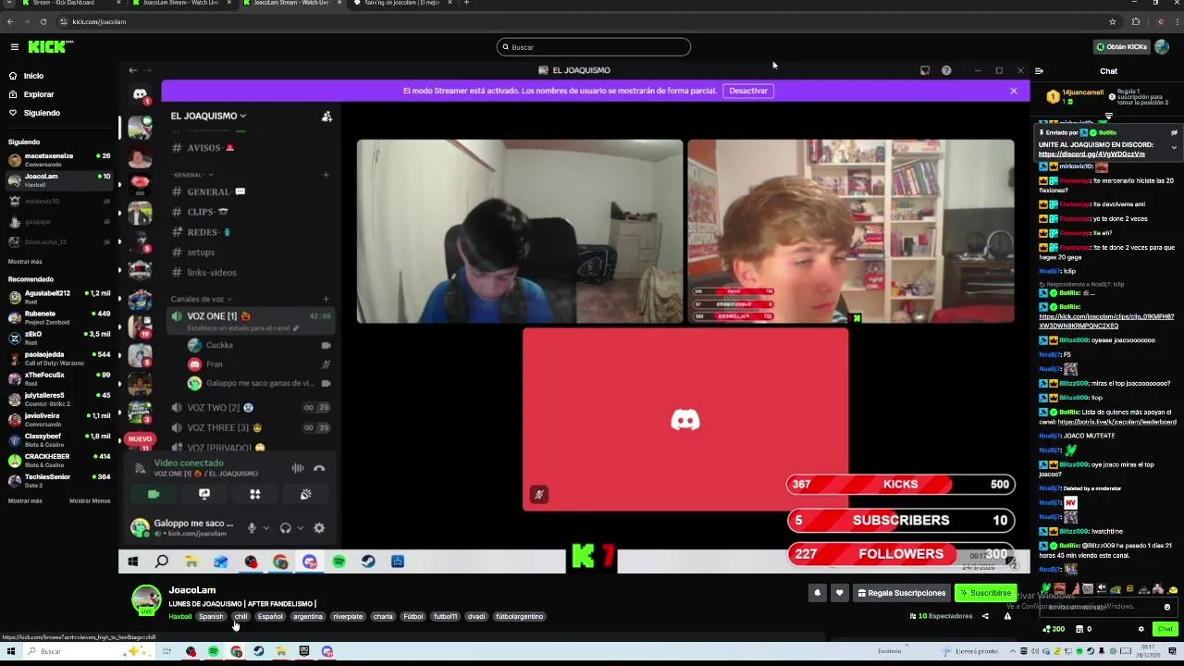The image size is (1184, 666).
Task: Click Desactivar in Discord streamer mode banner
Action: [748, 91]
